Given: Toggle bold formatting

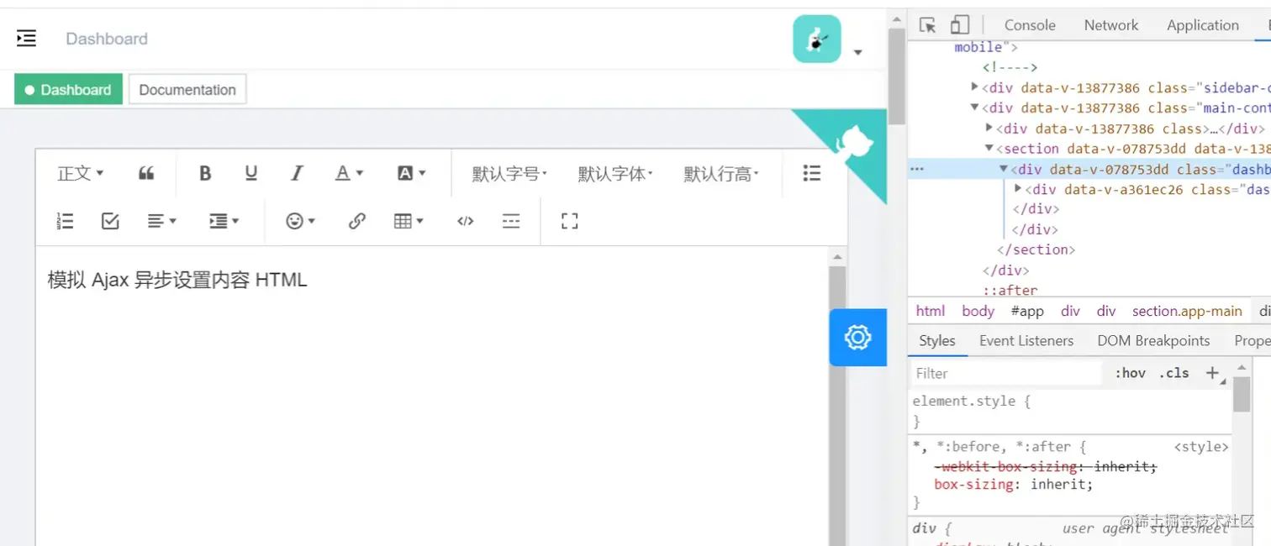Looking at the screenshot, I should coord(205,173).
